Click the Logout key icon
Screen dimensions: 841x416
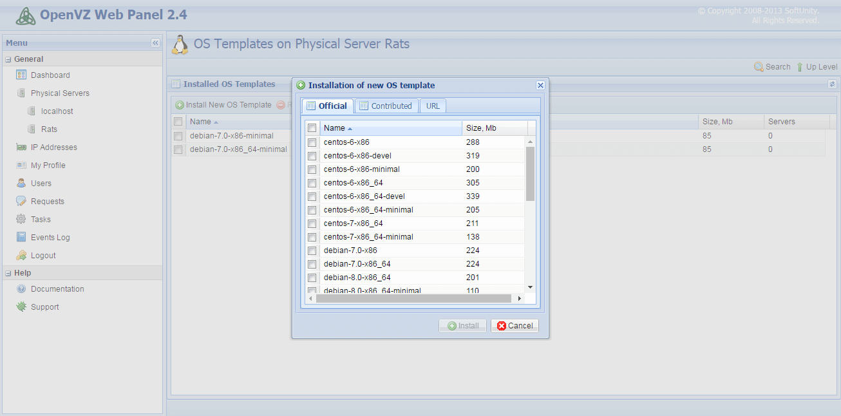tap(21, 256)
